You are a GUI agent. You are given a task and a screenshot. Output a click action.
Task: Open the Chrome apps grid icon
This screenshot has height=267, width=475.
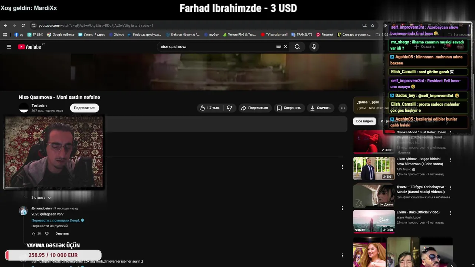click(x=5, y=34)
